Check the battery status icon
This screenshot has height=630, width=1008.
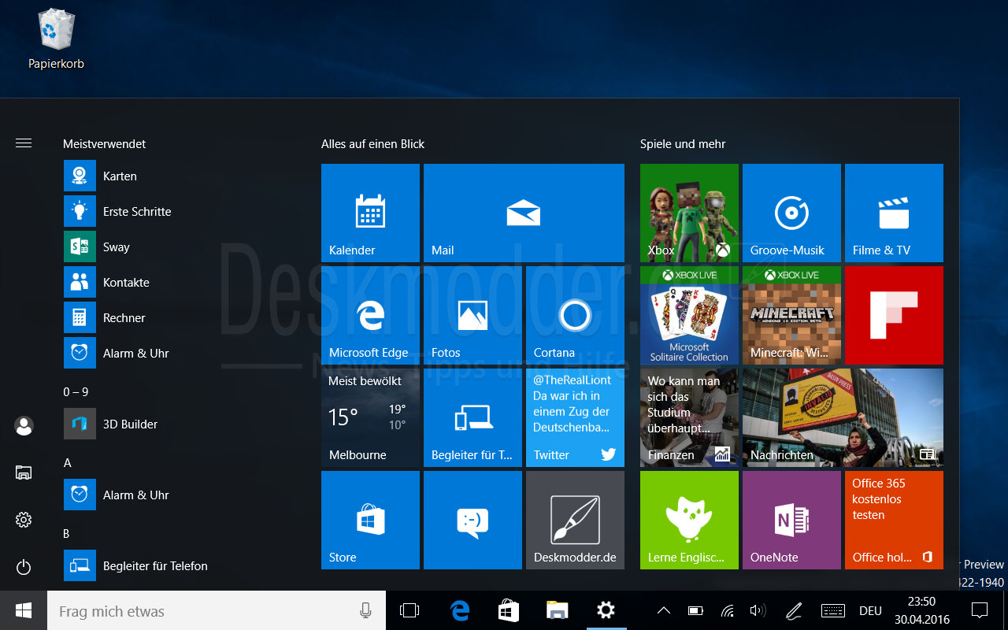[x=695, y=610]
